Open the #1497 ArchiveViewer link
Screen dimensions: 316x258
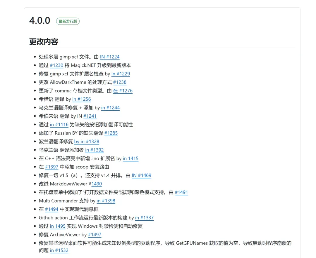click(x=95, y=235)
